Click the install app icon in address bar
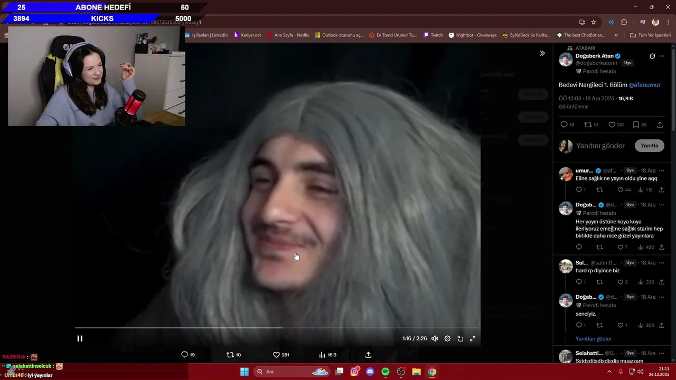This screenshot has height=380, width=676. click(582, 22)
